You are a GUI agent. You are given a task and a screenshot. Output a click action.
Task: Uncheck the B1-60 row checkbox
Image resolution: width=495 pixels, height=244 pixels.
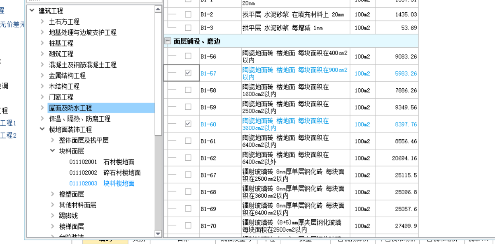(188, 124)
